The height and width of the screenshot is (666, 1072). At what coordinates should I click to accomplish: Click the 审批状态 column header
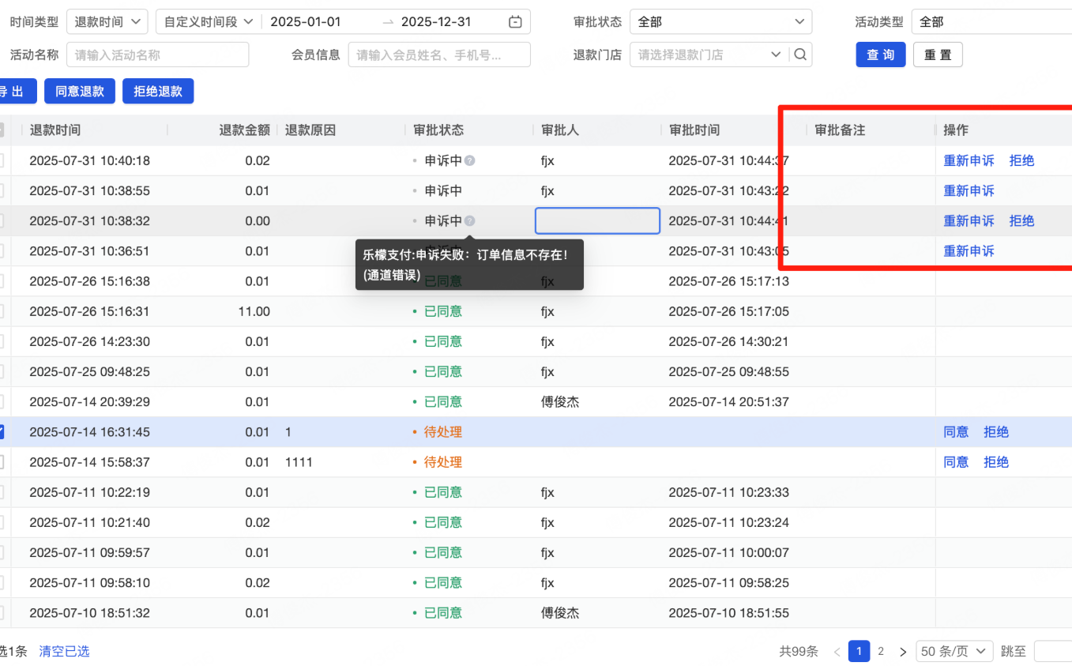coord(438,130)
